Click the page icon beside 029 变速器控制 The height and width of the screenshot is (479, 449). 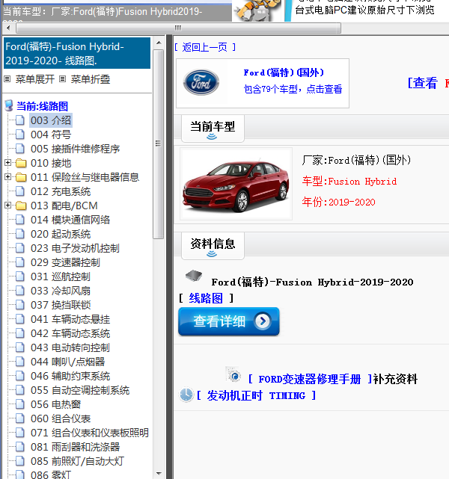pos(20,262)
